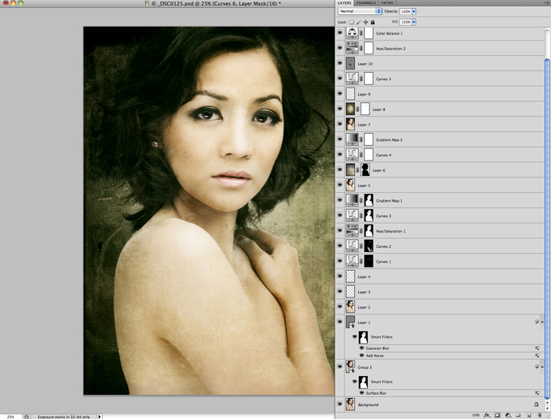551x419 pixels.
Task: Toggle visibility of the Background layer
Action: pos(340,404)
